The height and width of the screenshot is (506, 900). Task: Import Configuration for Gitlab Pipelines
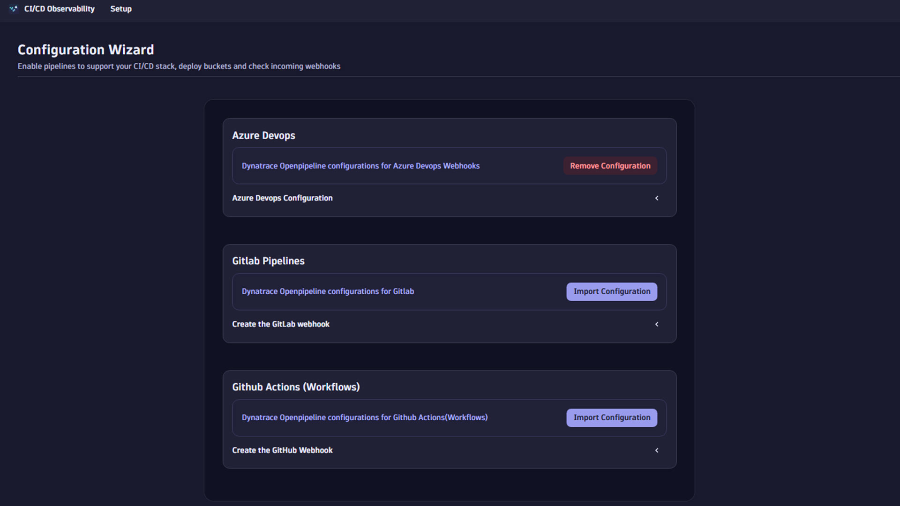pos(611,291)
